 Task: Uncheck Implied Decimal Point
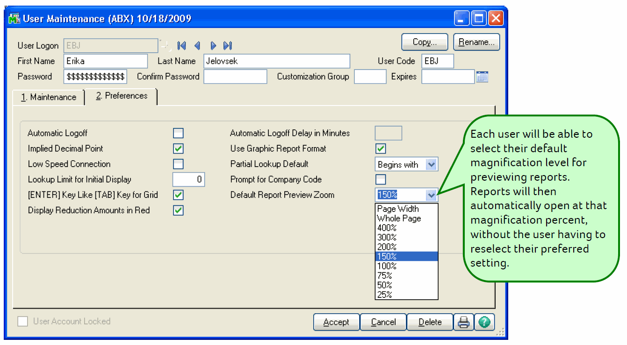click(178, 149)
